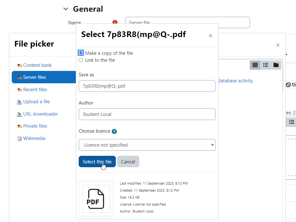Viewport: 296px width, 222px height.
Task: Switch file picker to icon grid view
Action: click(x=255, y=65)
